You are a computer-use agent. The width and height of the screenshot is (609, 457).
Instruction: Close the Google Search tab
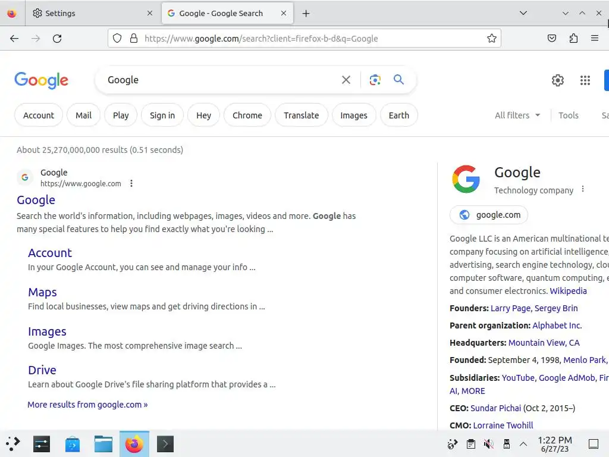(284, 13)
